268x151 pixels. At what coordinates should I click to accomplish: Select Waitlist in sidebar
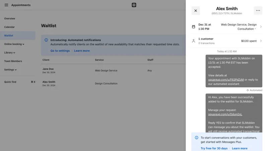pos(18,36)
